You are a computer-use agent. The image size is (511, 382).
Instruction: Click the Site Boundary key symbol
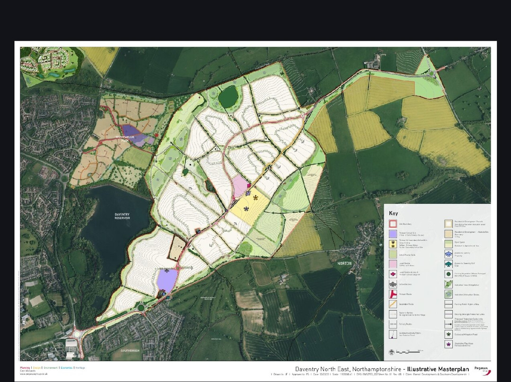(x=393, y=224)
